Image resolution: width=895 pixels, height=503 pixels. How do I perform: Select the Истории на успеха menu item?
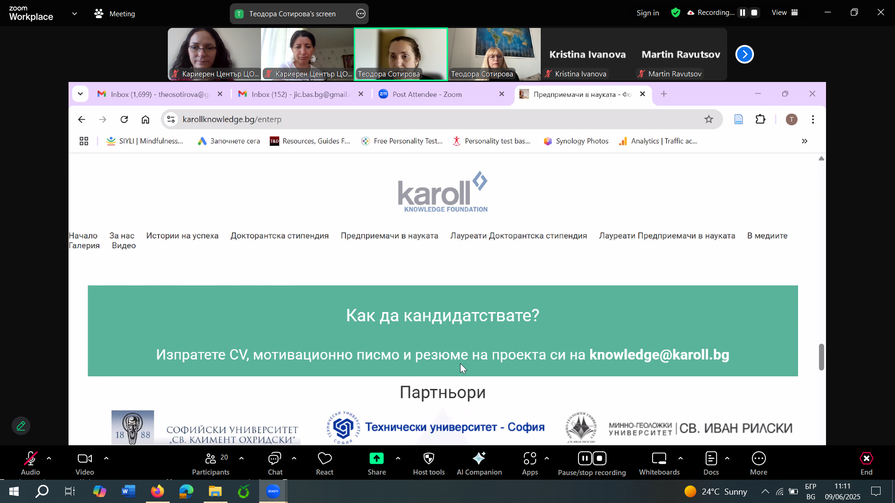[182, 236]
